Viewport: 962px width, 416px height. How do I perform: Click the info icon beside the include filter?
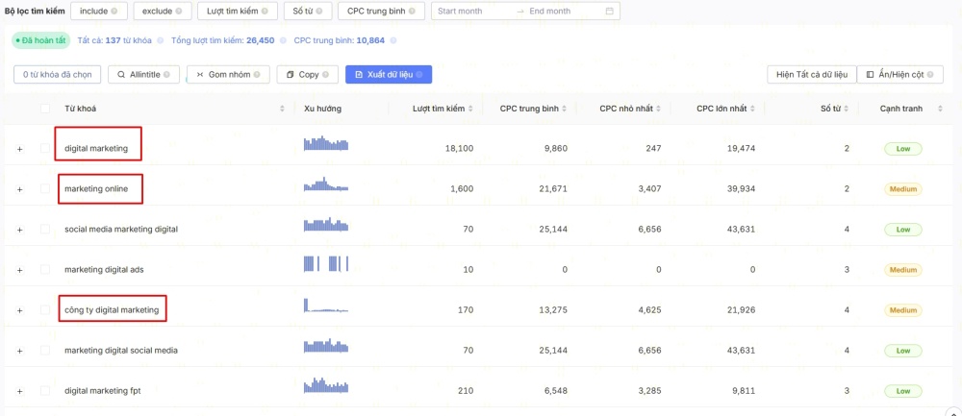click(x=115, y=12)
